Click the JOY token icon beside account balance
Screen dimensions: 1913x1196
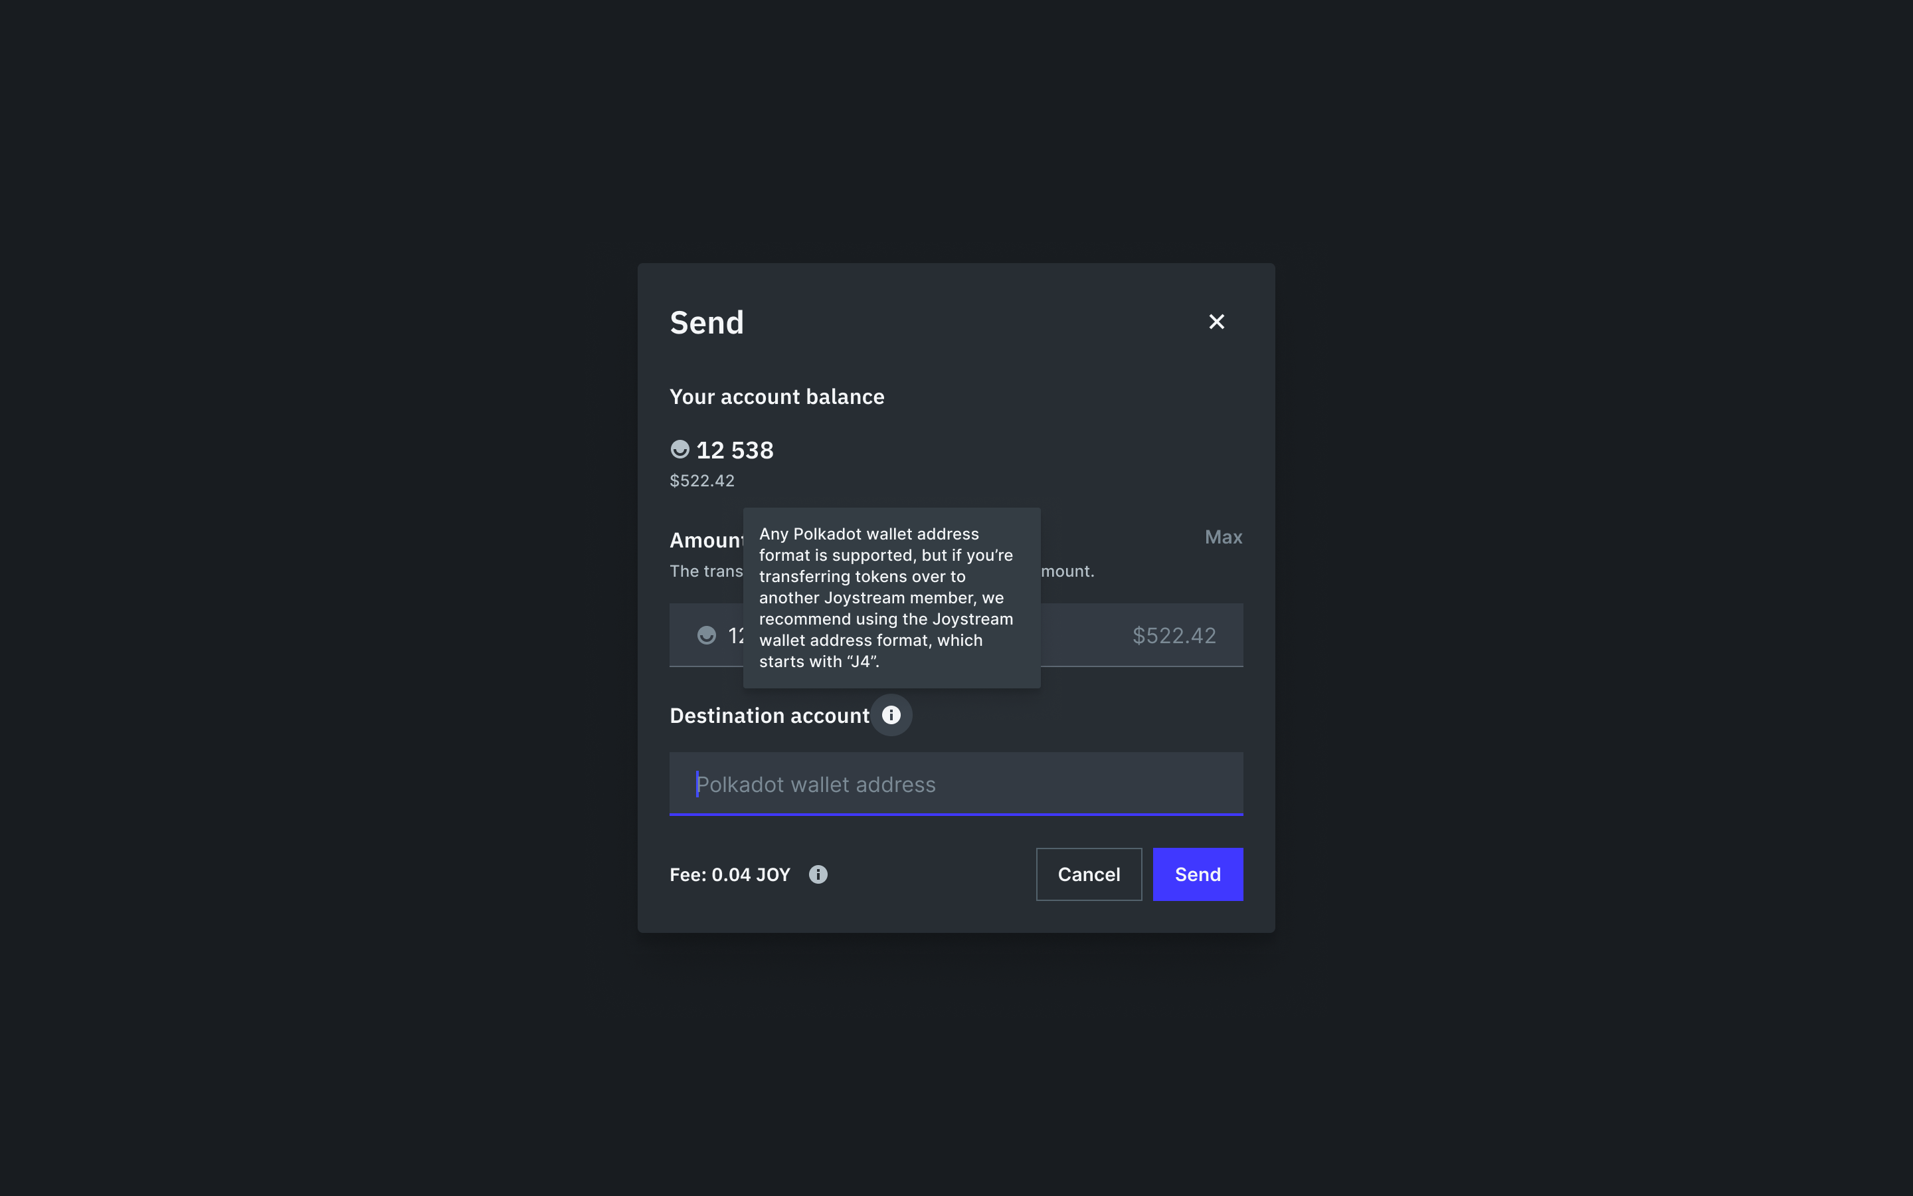coord(681,449)
